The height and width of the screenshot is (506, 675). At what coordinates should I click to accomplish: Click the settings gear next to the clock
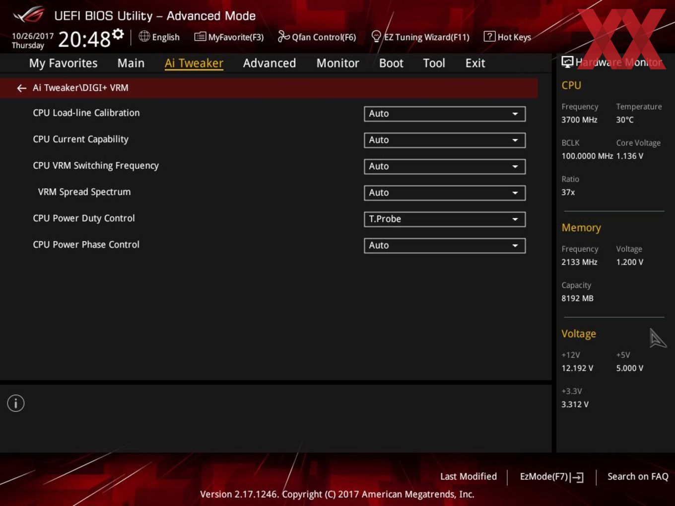coord(118,34)
